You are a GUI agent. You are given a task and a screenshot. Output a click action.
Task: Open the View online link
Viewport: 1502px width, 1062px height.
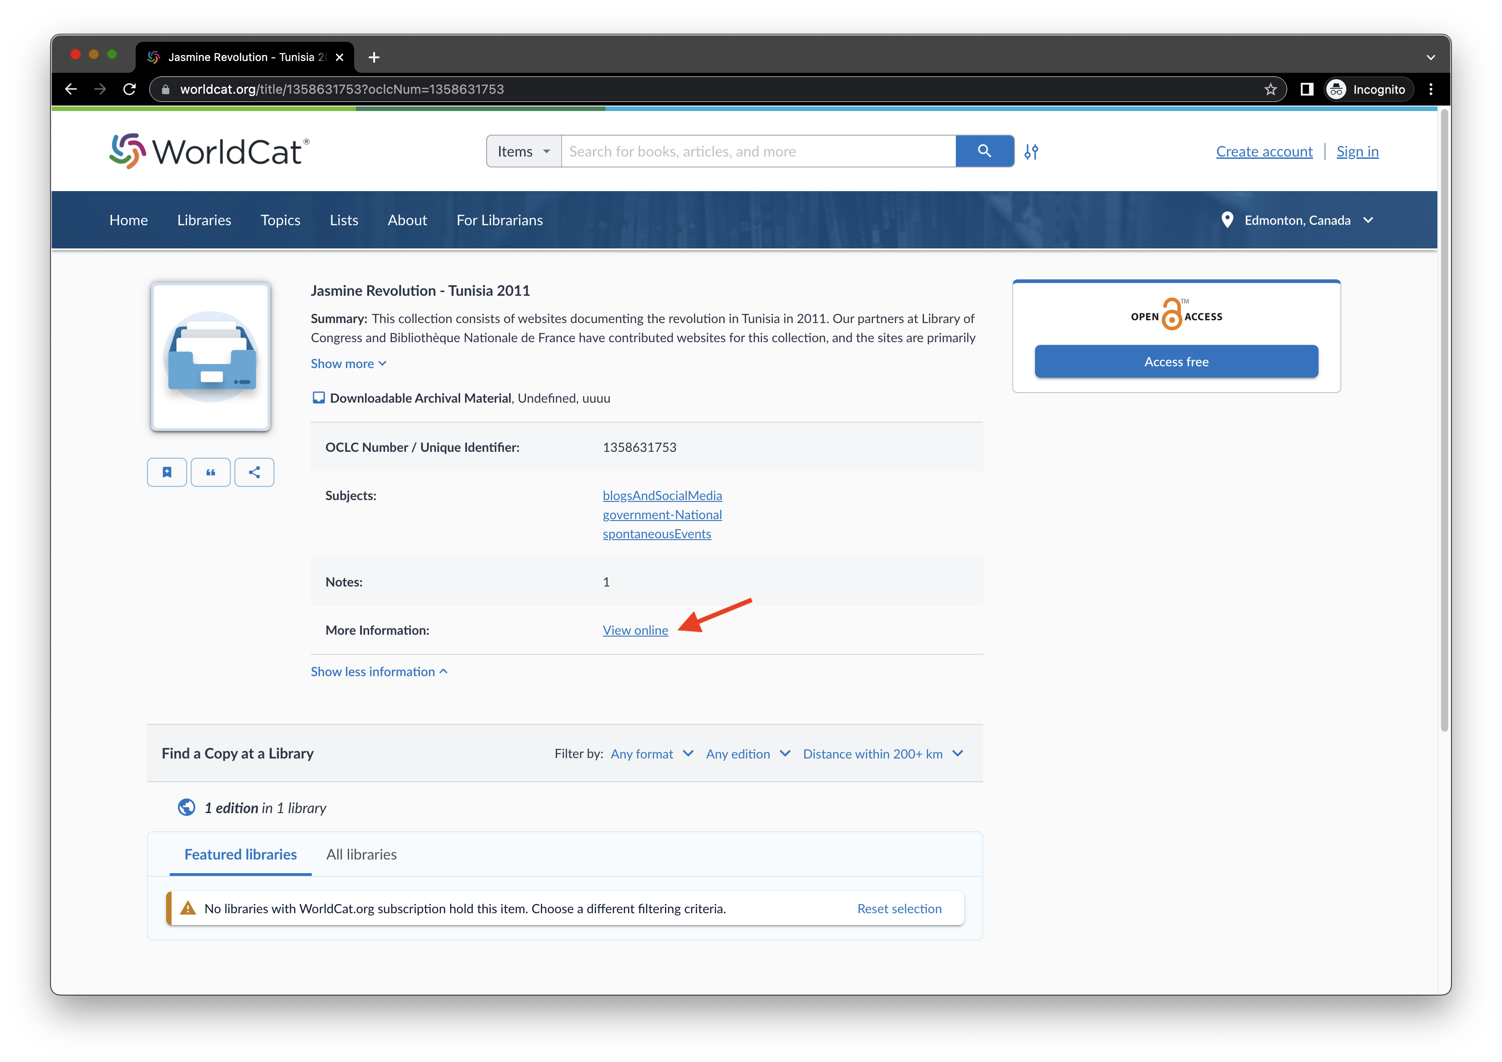point(635,630)
